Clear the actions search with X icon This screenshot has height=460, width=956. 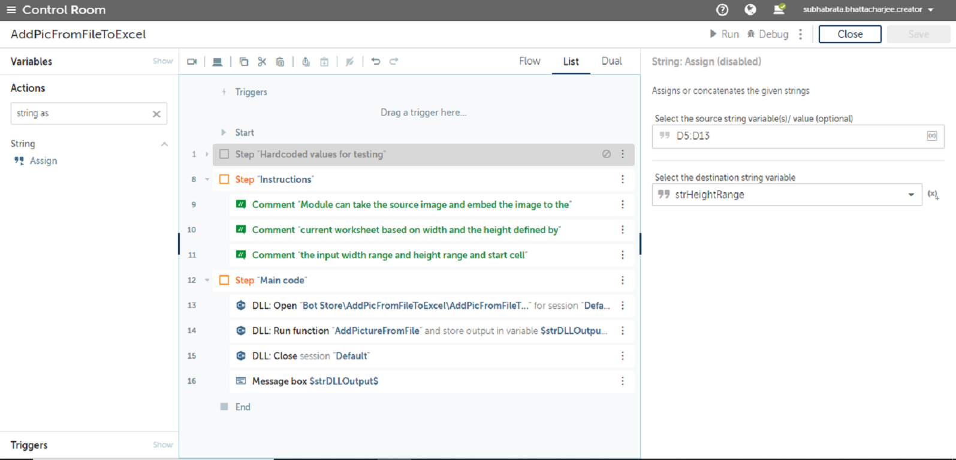pos(156,114)
